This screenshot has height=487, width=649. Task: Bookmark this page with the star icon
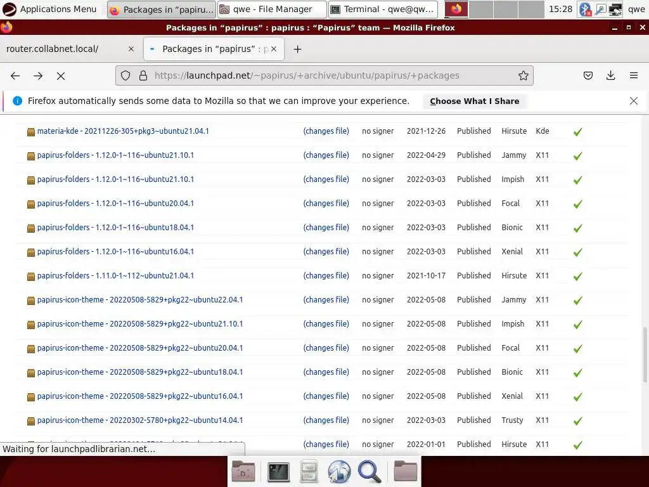click(523, 76)
